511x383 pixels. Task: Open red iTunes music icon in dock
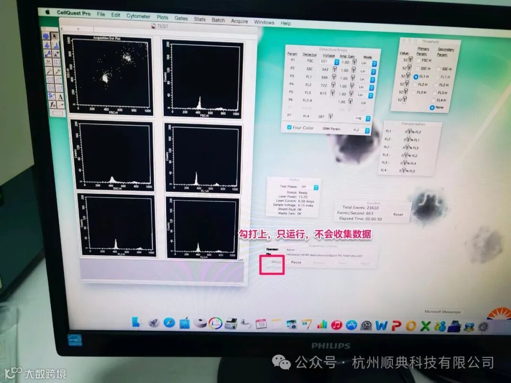[x=336, y=325]
